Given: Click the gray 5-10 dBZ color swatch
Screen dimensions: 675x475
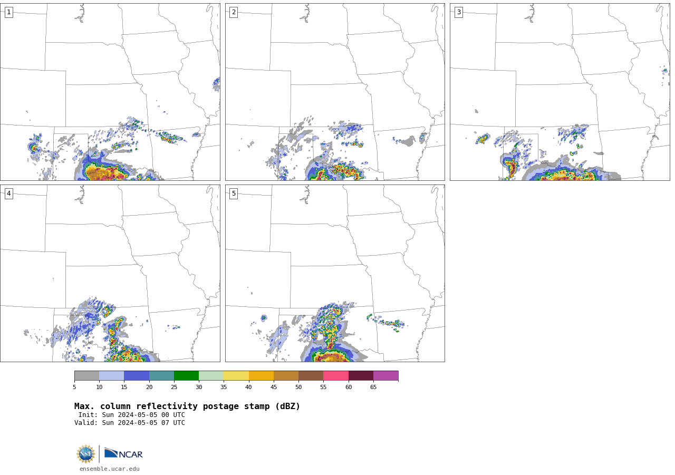Looking at the screenshot, I should [86, 375].
